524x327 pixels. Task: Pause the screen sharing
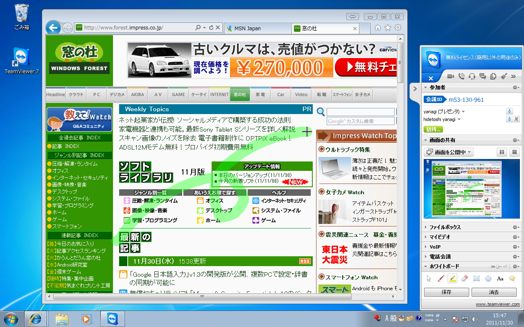(501, 152)
